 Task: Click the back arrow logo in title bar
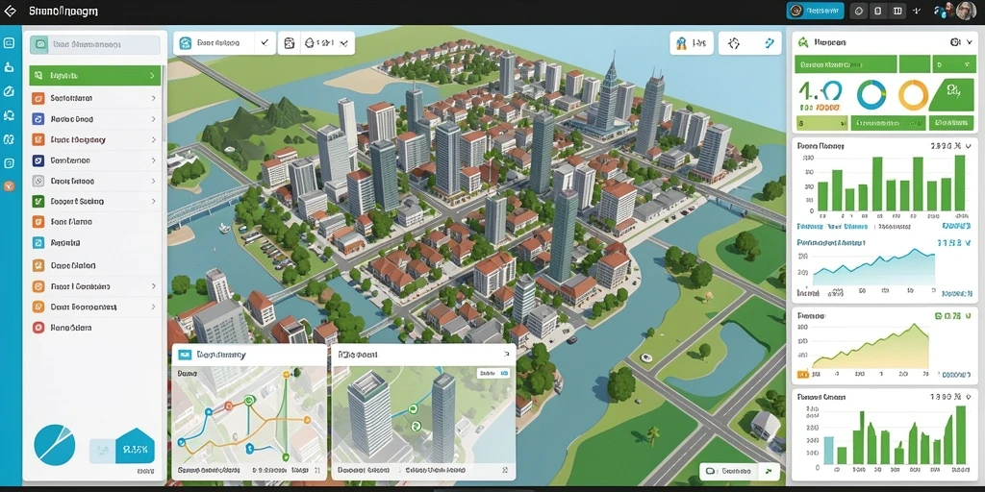[11, 12]
